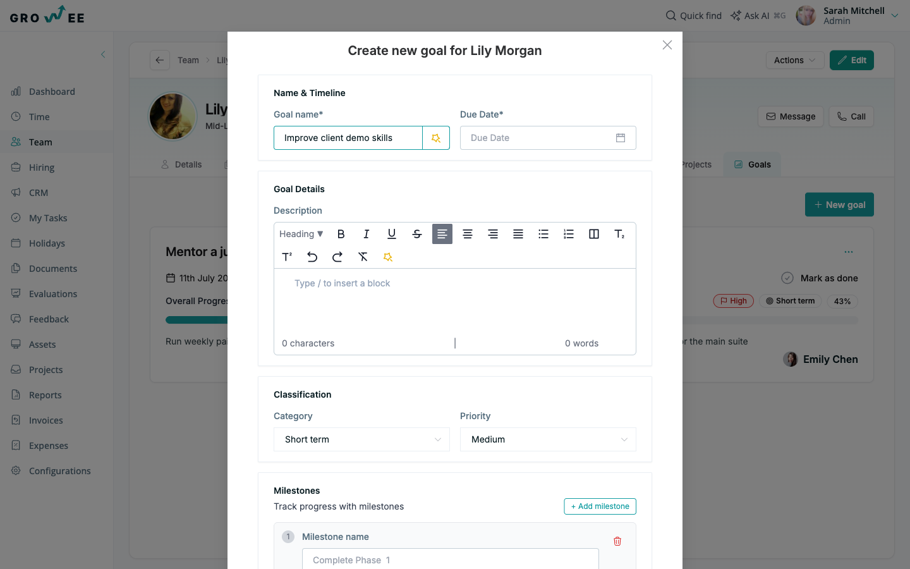The image size is (910, 569).
Task: Close the create goal dialog
Action: point(667,45)
